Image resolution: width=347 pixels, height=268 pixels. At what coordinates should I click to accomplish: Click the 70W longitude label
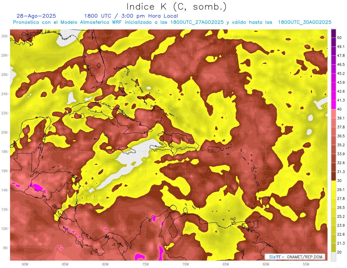point(186,264)
